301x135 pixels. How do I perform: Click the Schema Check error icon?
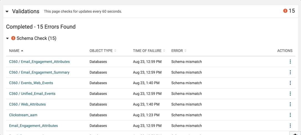[13, 38]
